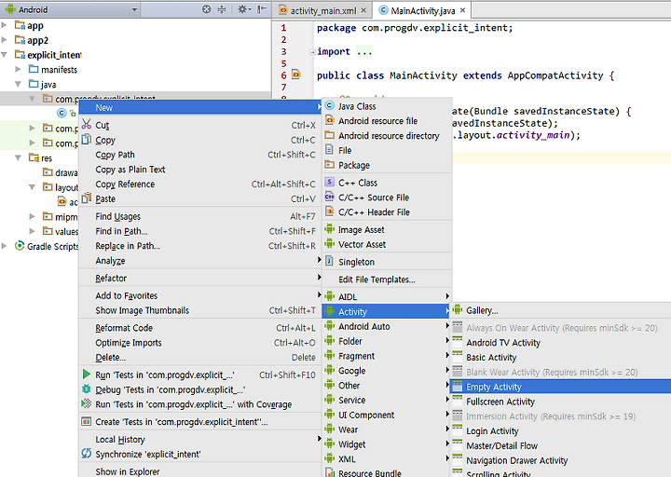Screen dimensions: 671x477
Task: Select Optimize Imports in the context menu
Action: (200, 343)
